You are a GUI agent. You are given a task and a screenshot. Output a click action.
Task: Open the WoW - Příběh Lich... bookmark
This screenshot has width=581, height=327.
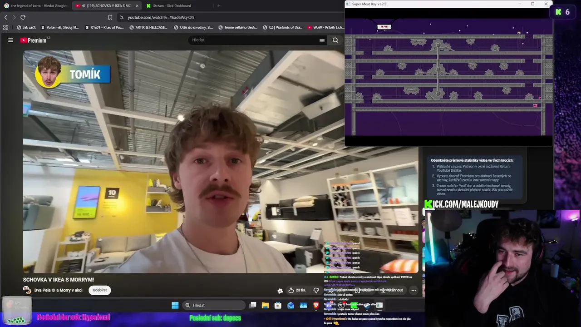(325, 27)
